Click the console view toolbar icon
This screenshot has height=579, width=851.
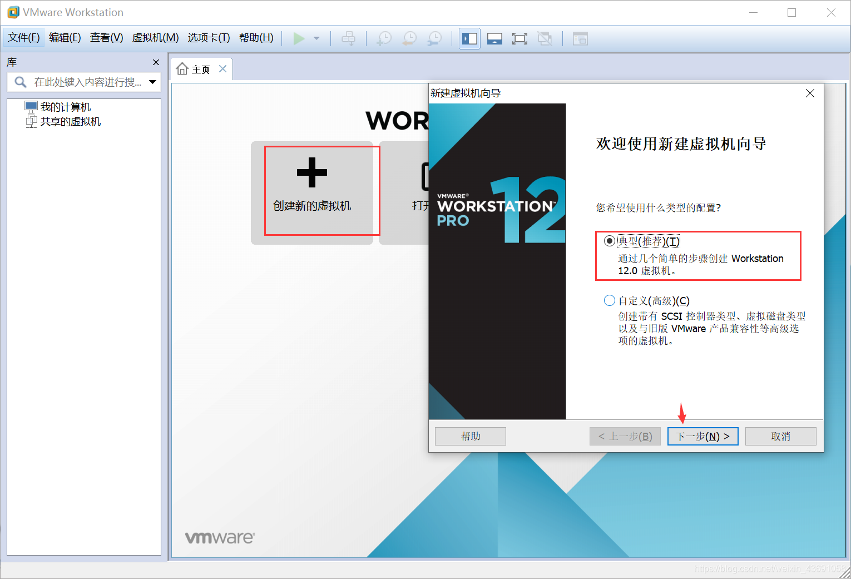[x=580, y=38]
